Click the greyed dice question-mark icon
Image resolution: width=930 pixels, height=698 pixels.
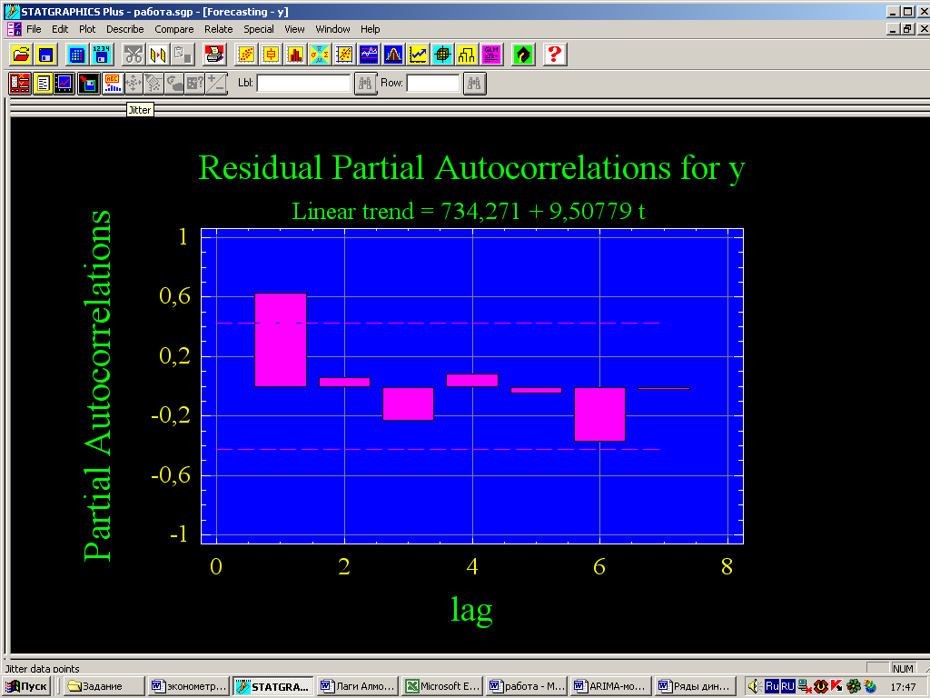click(x=194, y=83)
